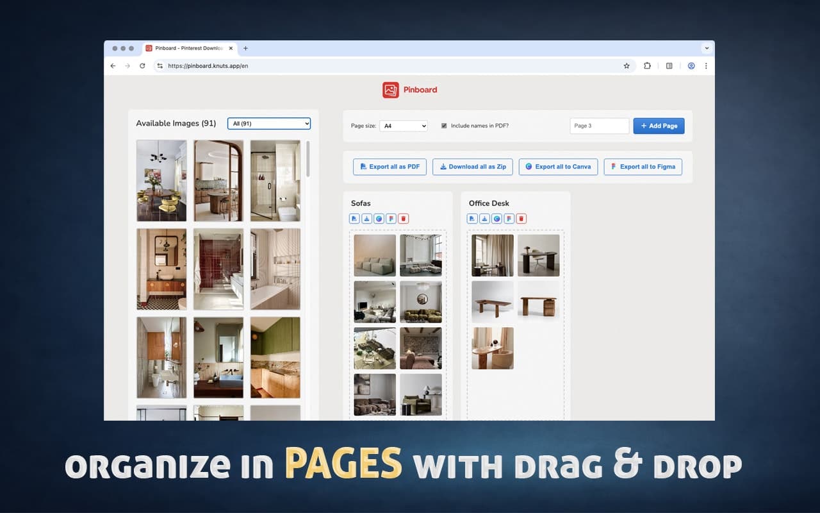Click the Add Page button
The width and height of the screenshot is (820, 513).
(659, 126)
